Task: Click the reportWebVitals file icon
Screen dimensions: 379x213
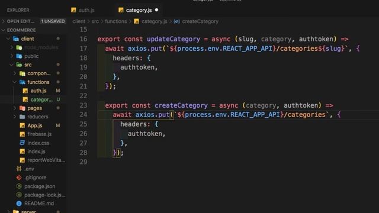Action: click(23, 160)
